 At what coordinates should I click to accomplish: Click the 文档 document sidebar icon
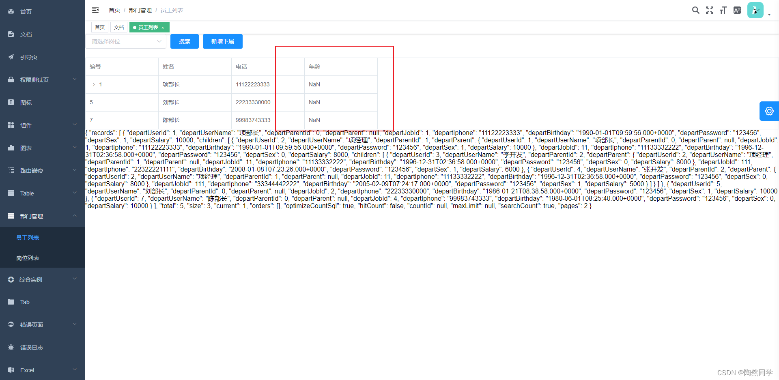[11, 34]
